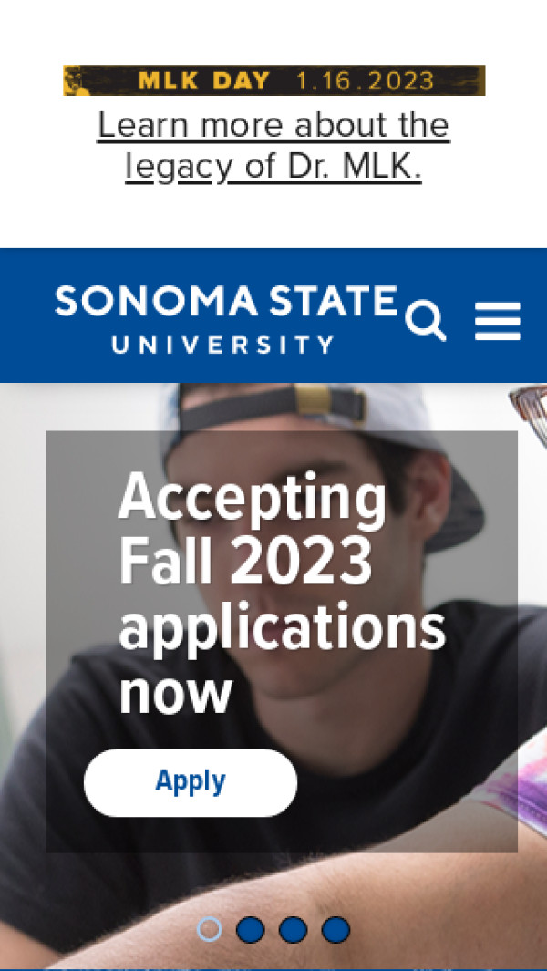Viewport: 547px width, 971px height.
Task: Click the MLK DAY banner text
Action: 203,81
